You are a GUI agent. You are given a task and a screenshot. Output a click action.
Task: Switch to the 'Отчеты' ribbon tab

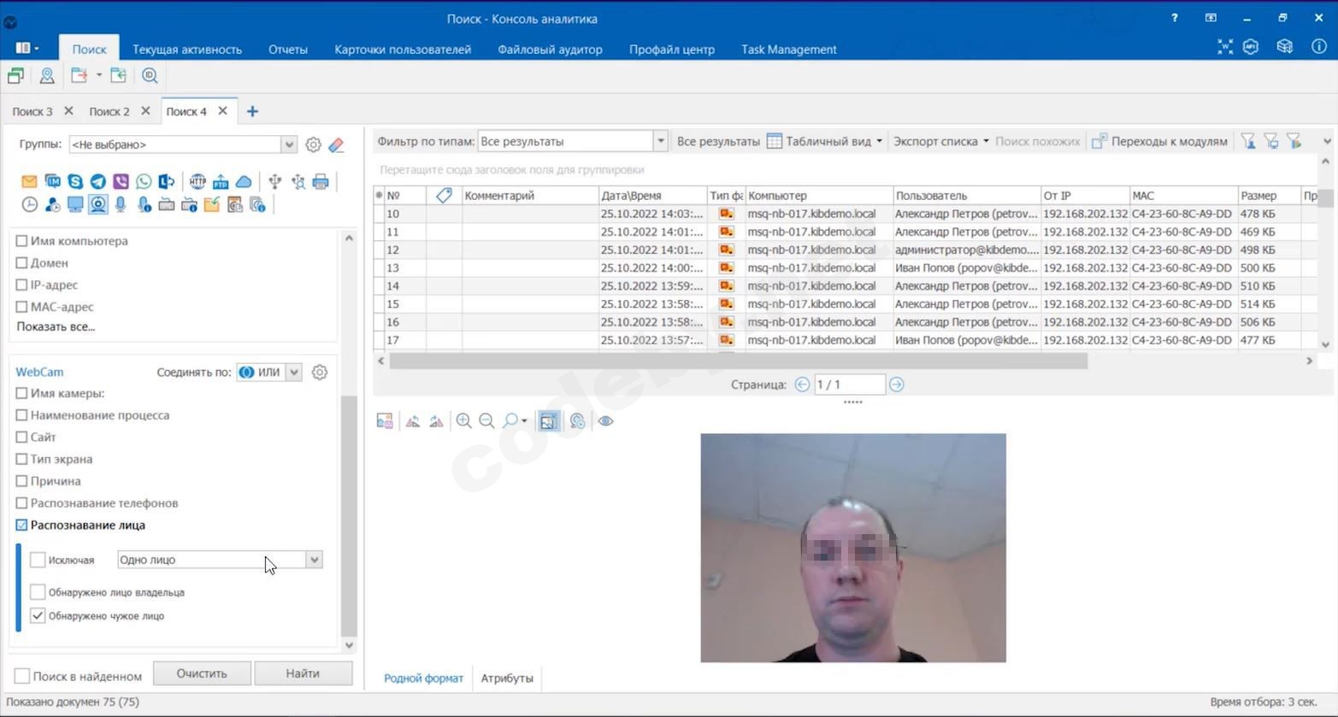(287, 50)
